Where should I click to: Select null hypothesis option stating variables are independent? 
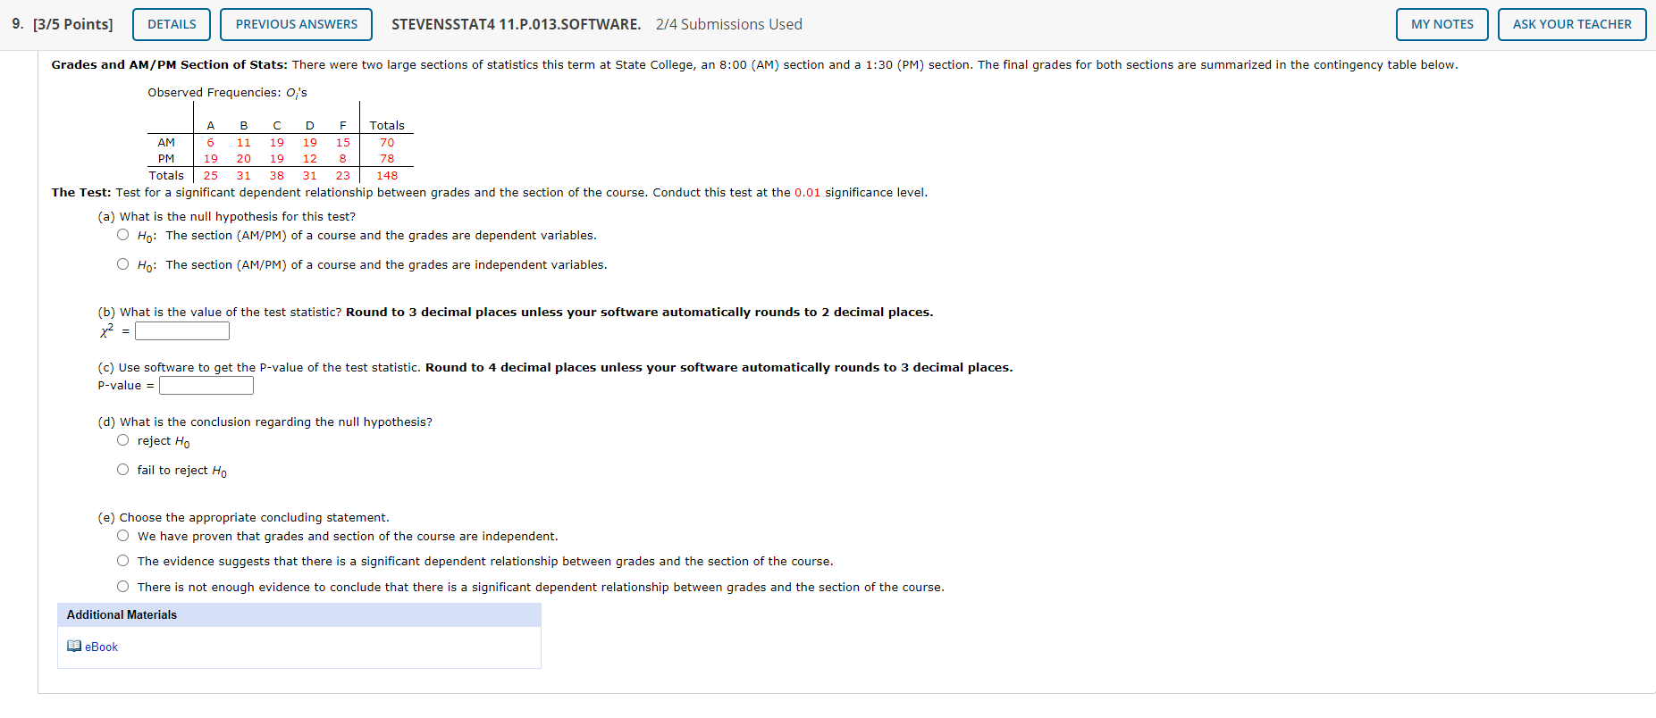[122, 263]
